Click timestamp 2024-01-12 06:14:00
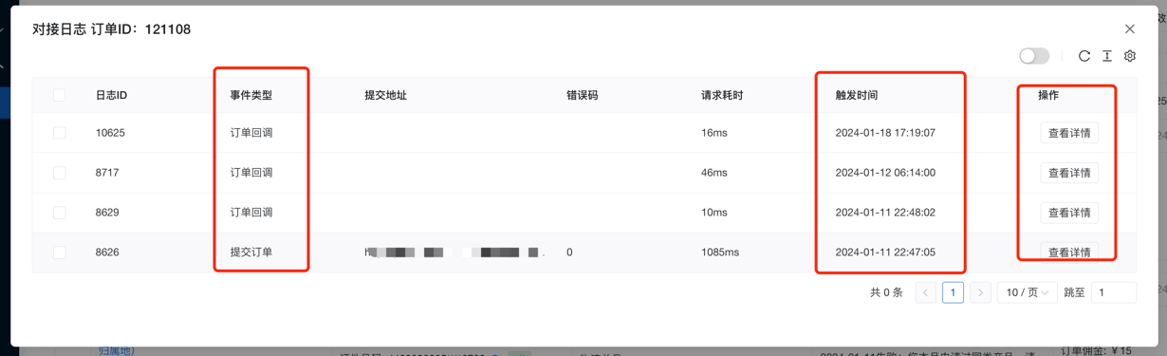Viewport: 1167px width, 356px height. (x=885, y=173)
